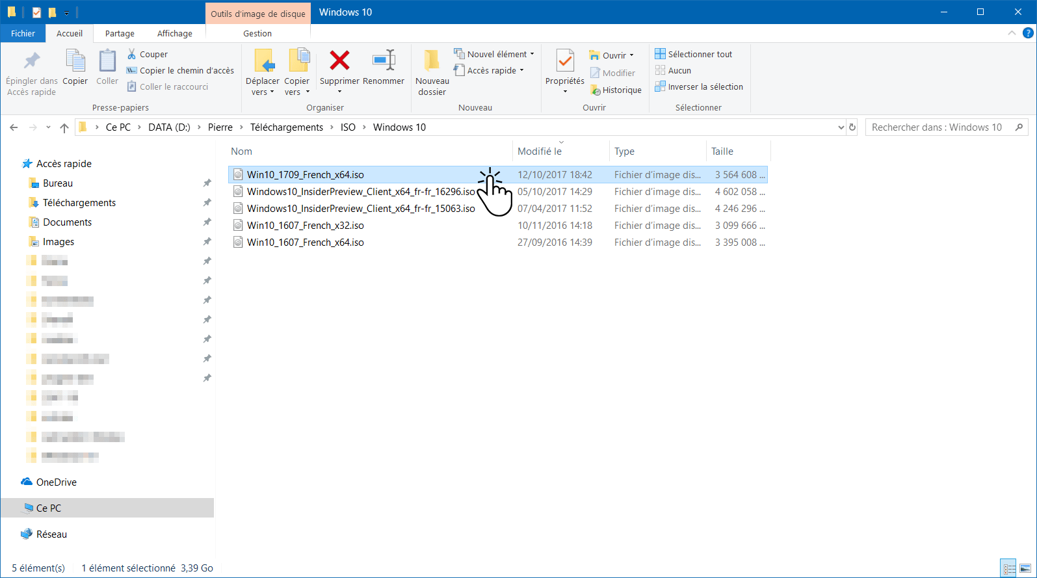Click the ribbon help icon
1037x578 pixels.
coord(1028,33)
